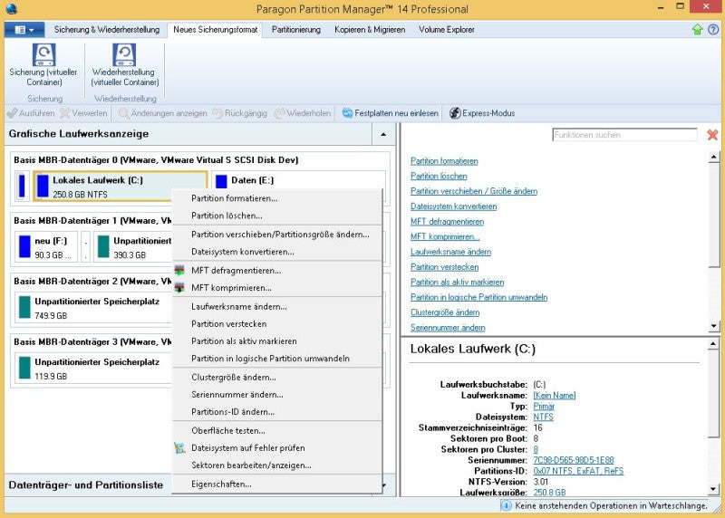Image resolution: width=725 pixels, height=518 pixels.
Task: Click Rückgängig toolbar button
Action: (240, 113)
